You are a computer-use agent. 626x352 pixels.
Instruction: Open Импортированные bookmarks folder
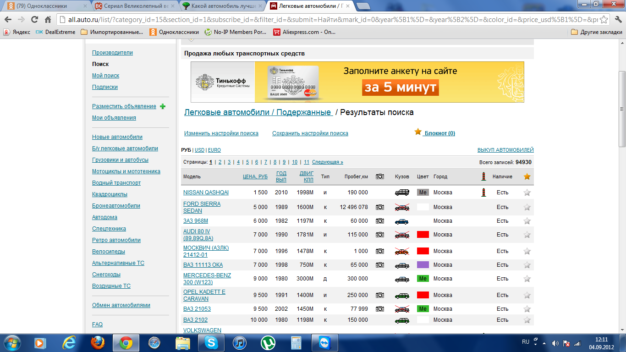click(112, 32)
